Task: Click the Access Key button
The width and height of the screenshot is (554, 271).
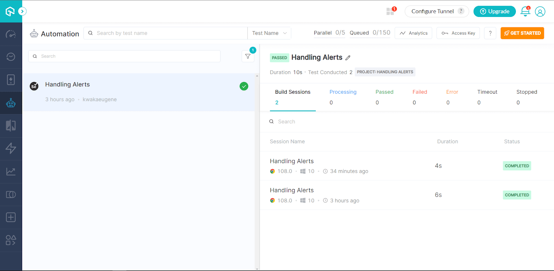Action: click(x=458, y=33)
